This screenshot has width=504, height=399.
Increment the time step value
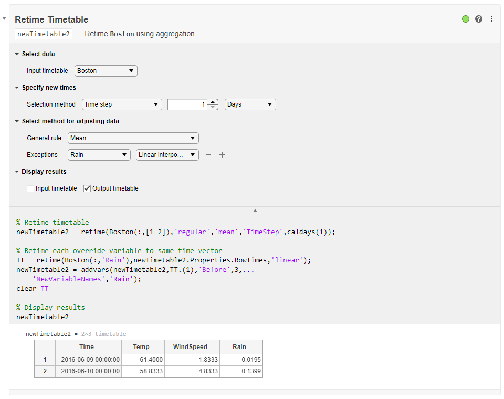click(x=213, y=102)
